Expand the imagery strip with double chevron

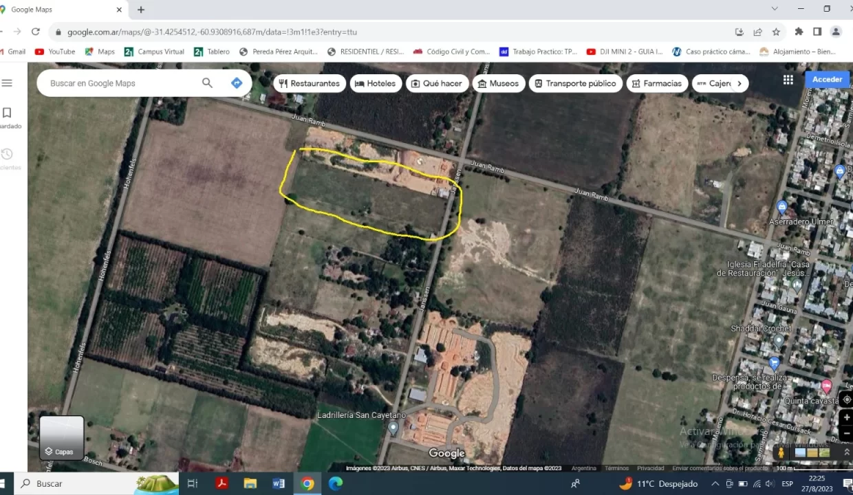coord(847,452)
